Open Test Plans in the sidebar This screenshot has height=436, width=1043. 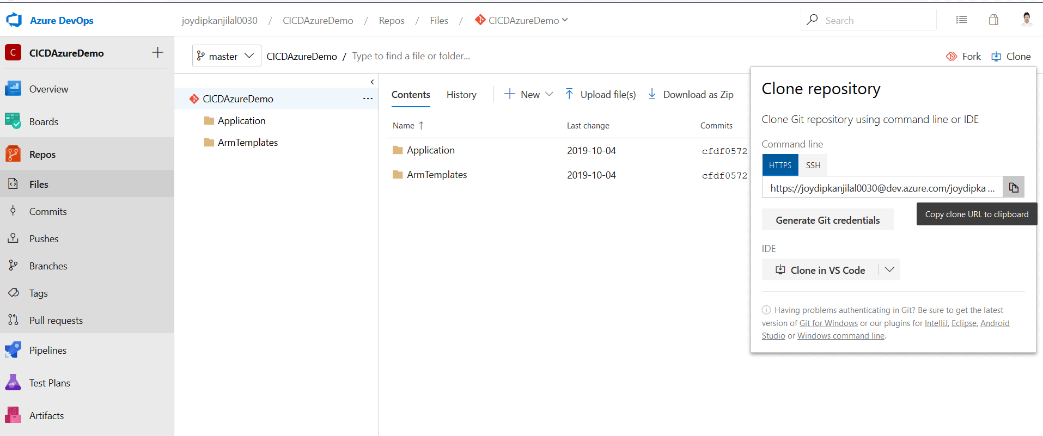(87, 383)
